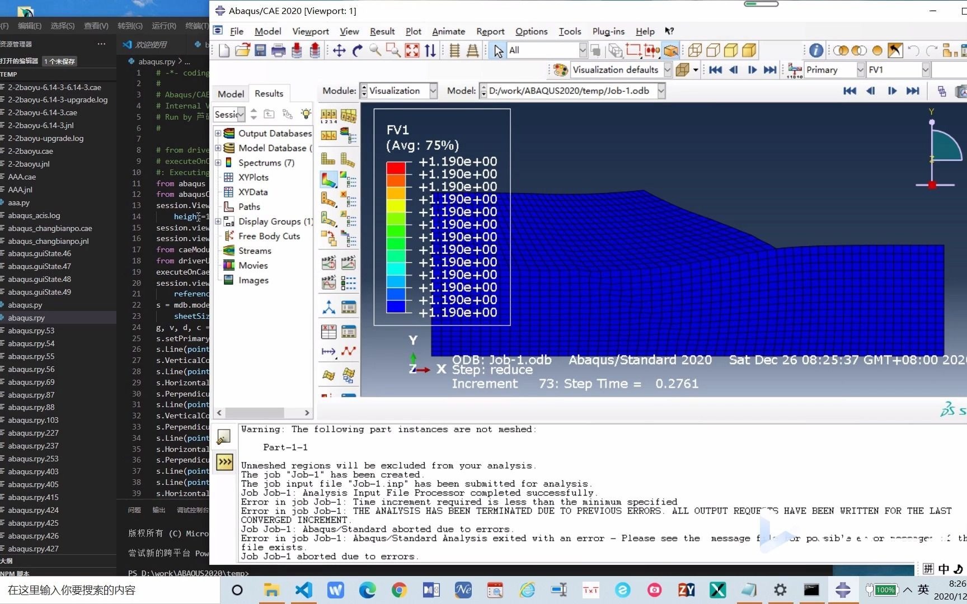Click the red swatch in FV1 legend
This screenshot has height=604, width=967.
click(x=396, y=168)
